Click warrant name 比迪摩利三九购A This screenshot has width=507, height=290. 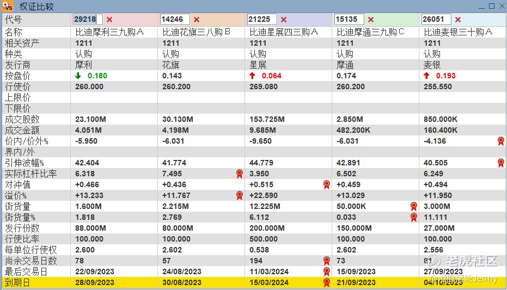tap(109, 32)
